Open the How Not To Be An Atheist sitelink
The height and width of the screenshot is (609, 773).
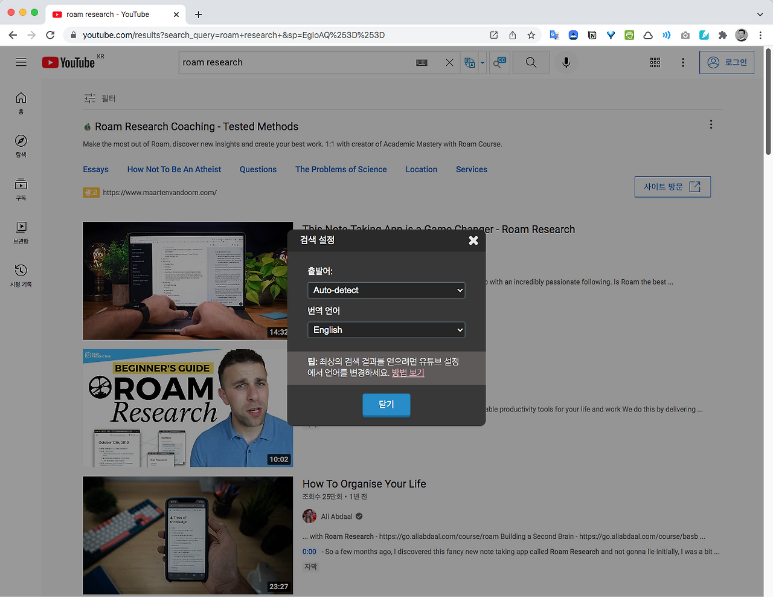point(174,170)
